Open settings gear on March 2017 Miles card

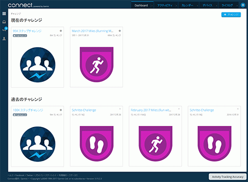click(x=120, y=31)
